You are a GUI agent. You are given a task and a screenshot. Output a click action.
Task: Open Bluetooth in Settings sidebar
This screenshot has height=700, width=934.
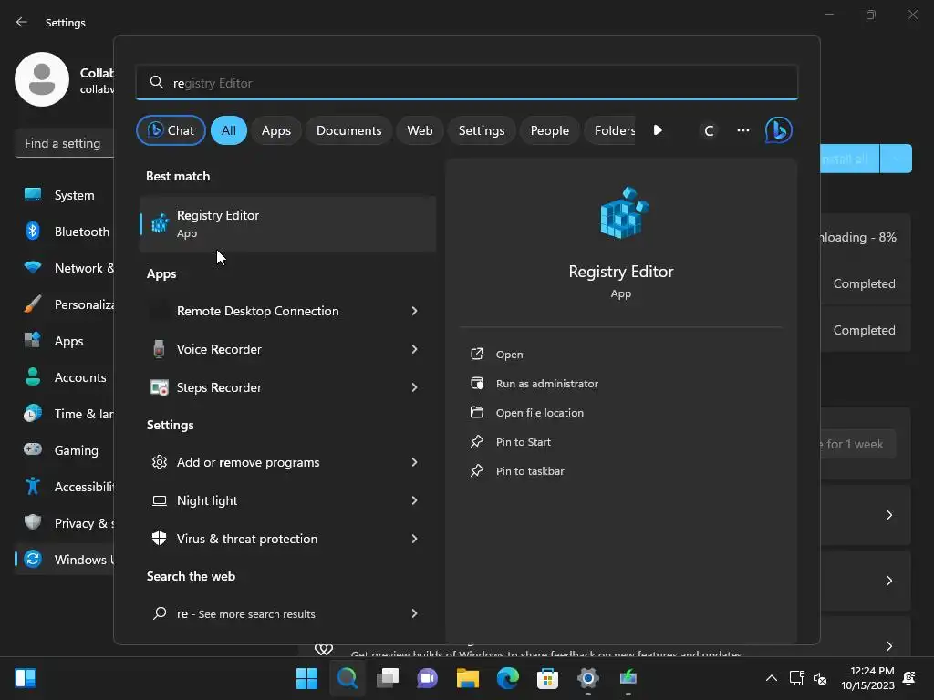[x=65, y=232]
